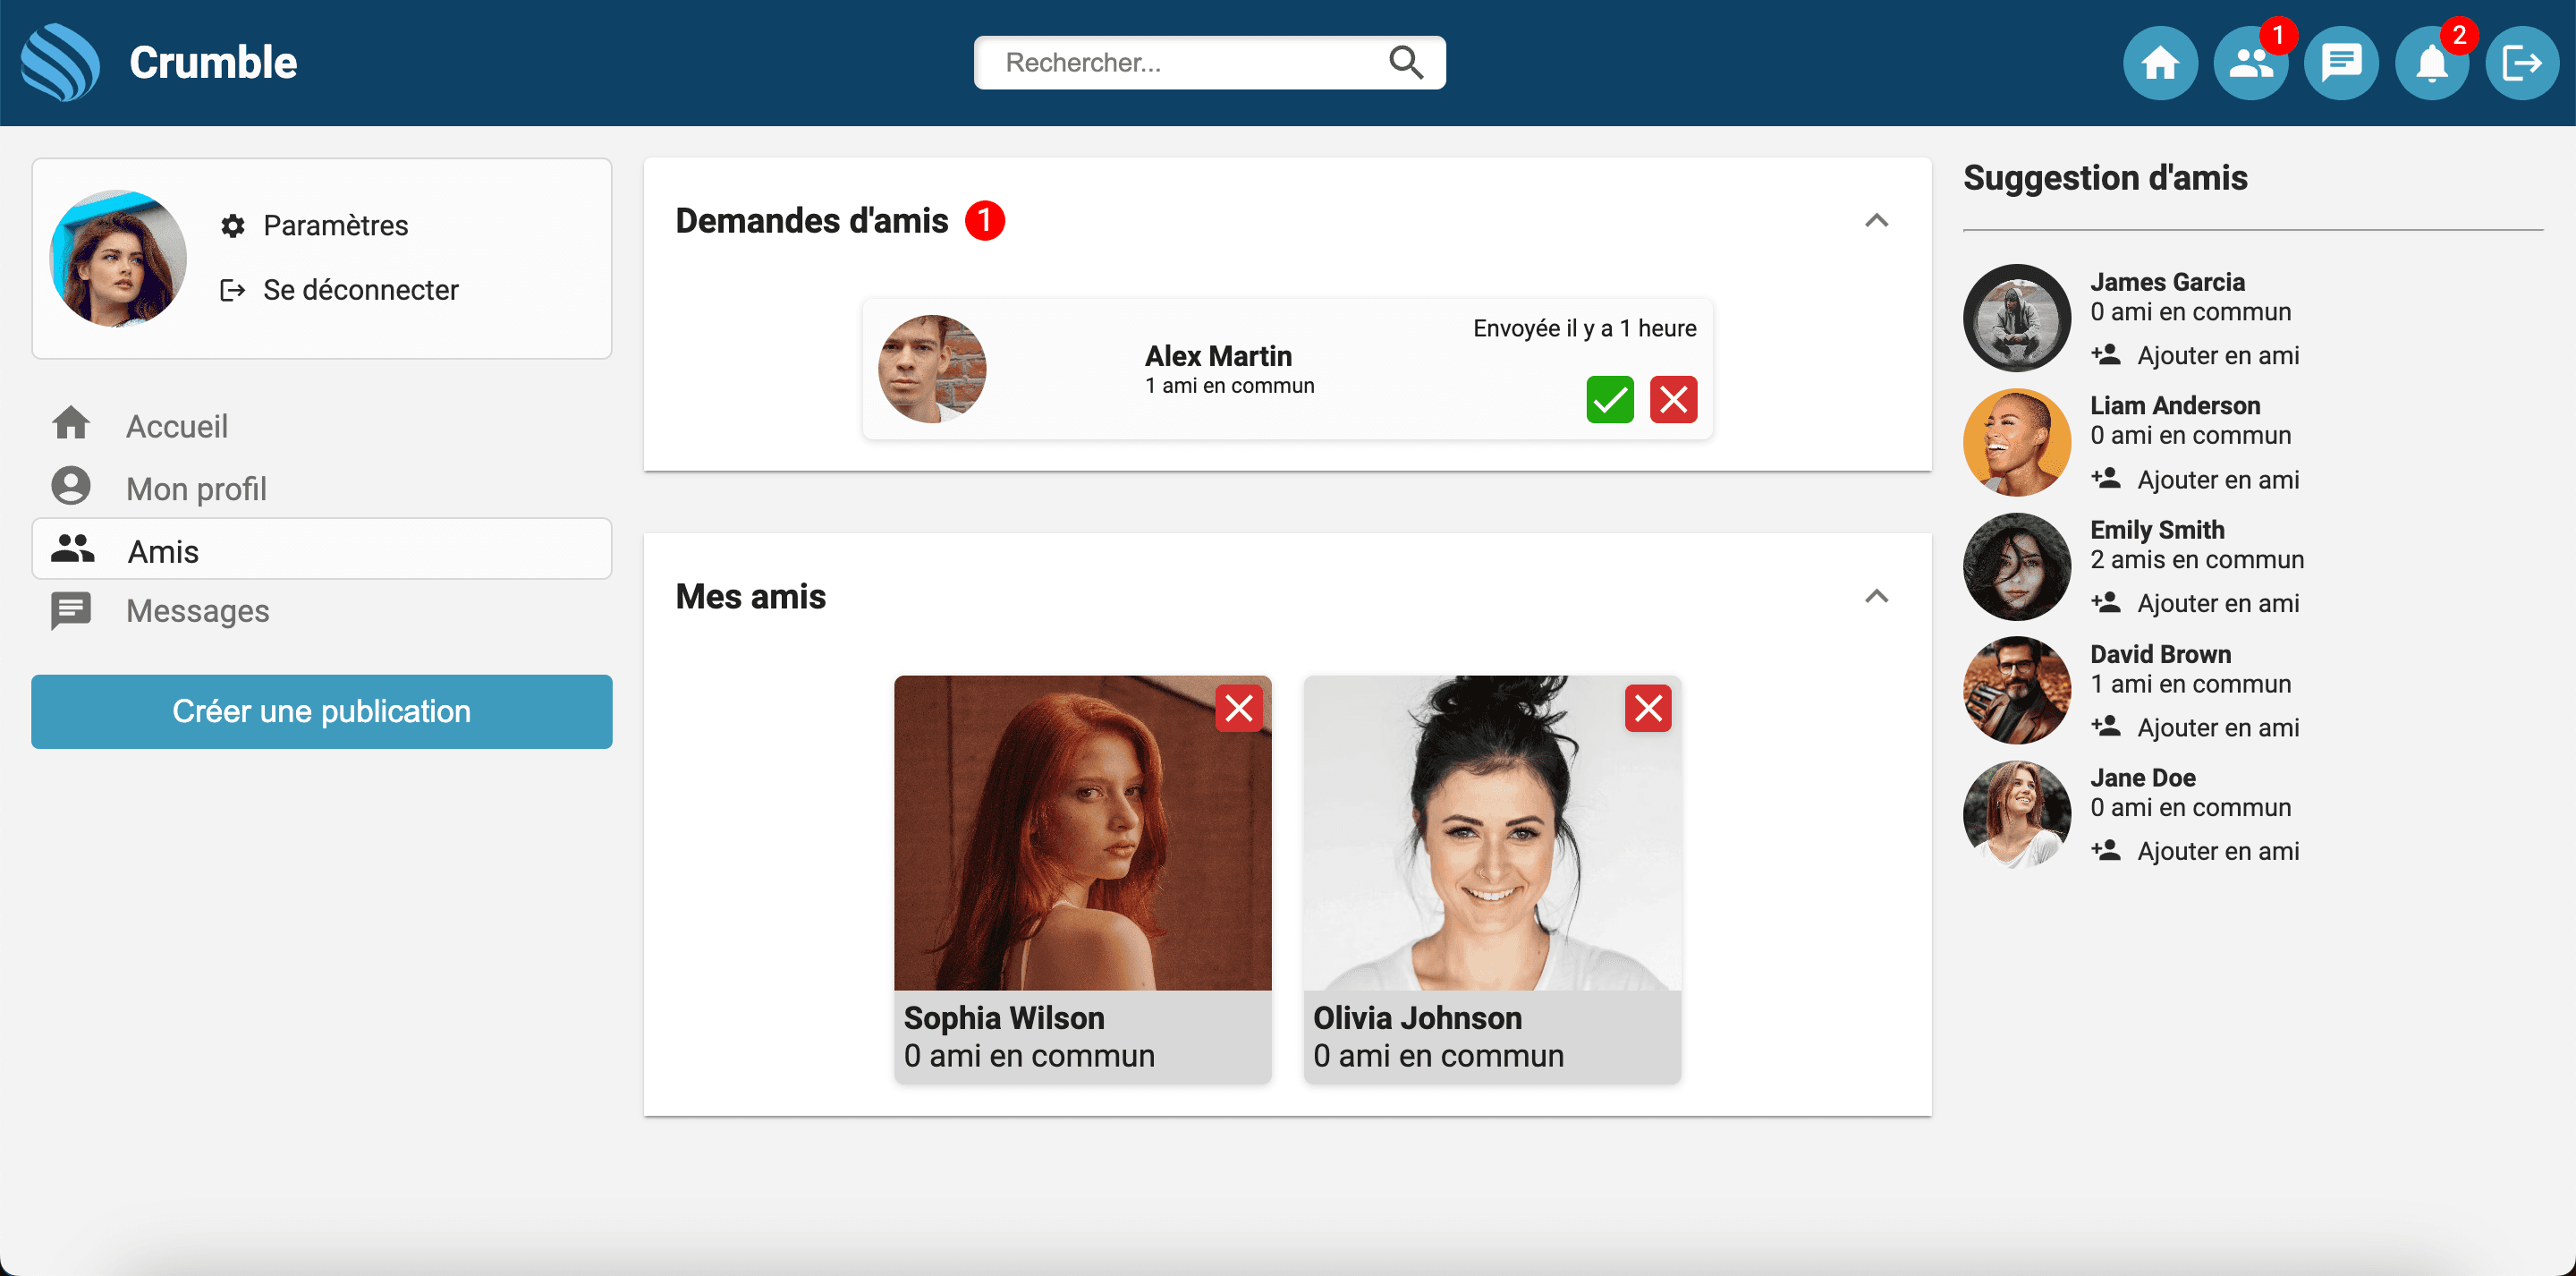This screenshot has width=2576, height=1276.
Task: Accept Alex Martin's friend request
Action: point(1610,399)
